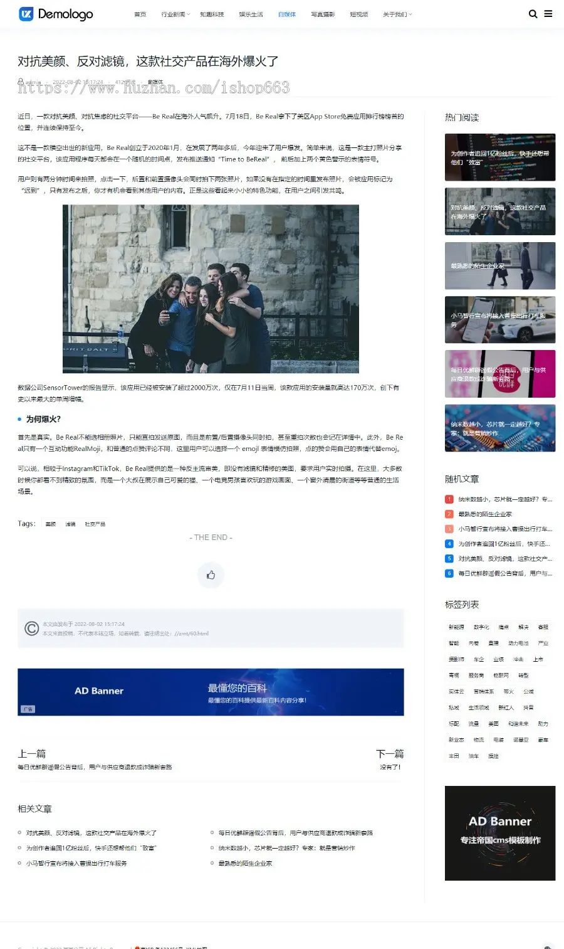This screenshot has width=564, height=949.
Task: Go to 首页 in the navigation
Action: click(x=140, y=14)
